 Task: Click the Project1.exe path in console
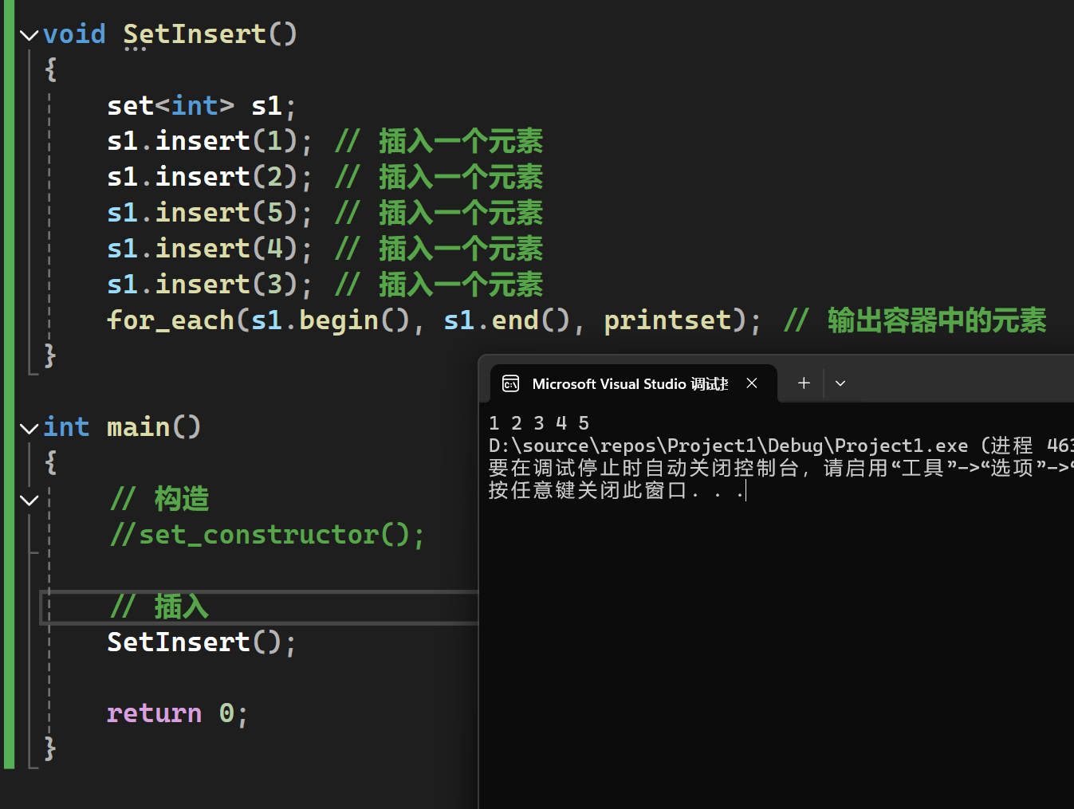(727, 446)
